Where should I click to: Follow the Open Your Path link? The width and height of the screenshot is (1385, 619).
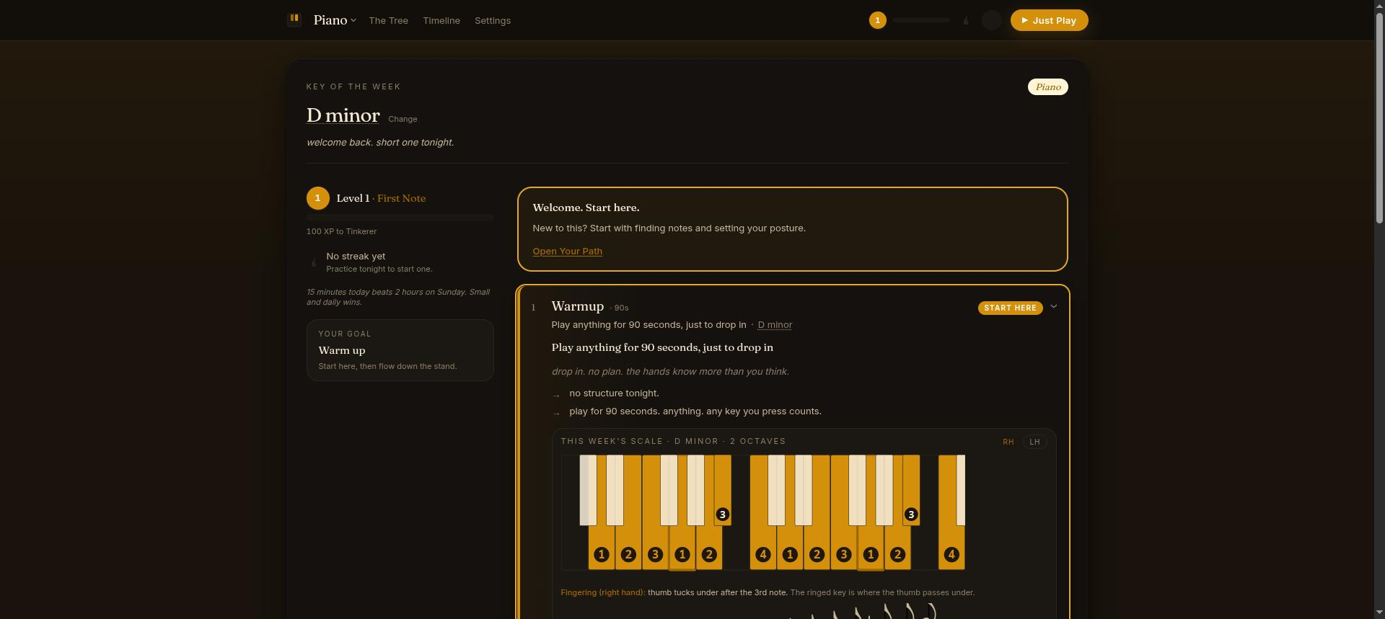[x=567, y=251]
